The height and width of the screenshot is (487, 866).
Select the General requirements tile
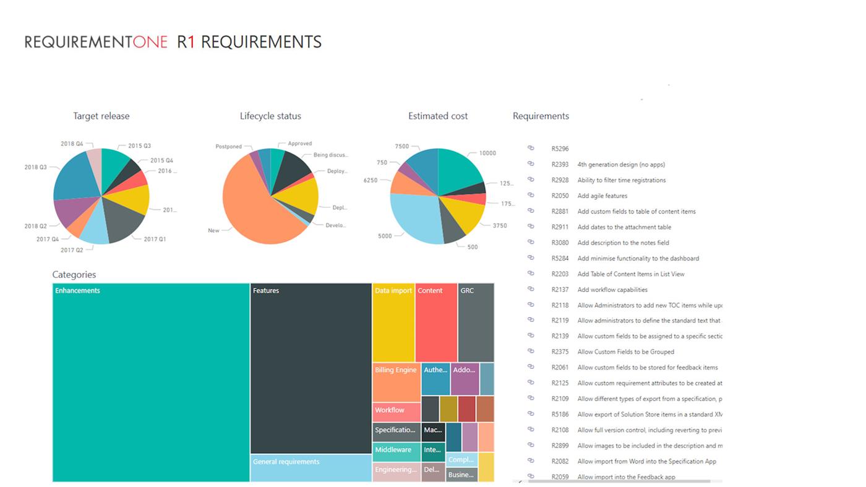tap(309, 468)
